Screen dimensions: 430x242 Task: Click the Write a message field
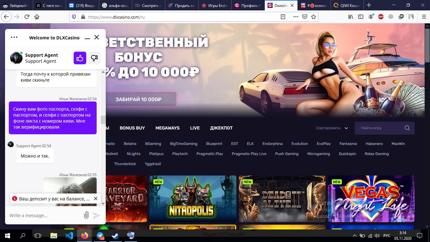coord(44,216)
